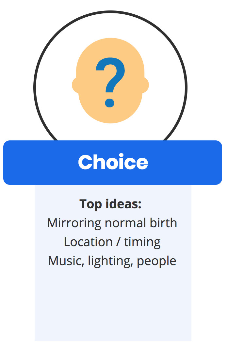Click the 'Mirroring normal birth' line
228x352 pixels.
pos(112,223)
